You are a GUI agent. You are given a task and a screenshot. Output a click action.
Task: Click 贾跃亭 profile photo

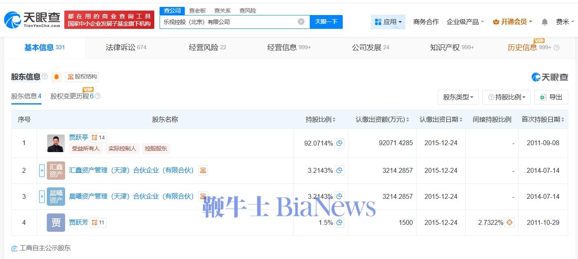[x=56, y=143]
